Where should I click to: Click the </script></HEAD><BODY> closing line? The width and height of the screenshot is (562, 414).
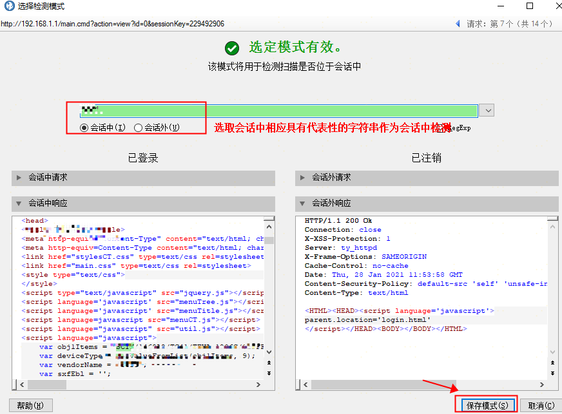[386, 329]
